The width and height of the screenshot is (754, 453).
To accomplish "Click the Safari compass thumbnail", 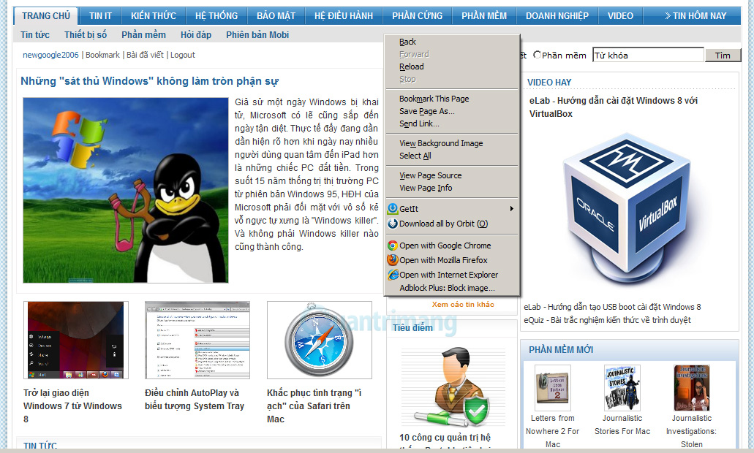I will point(320,340).
